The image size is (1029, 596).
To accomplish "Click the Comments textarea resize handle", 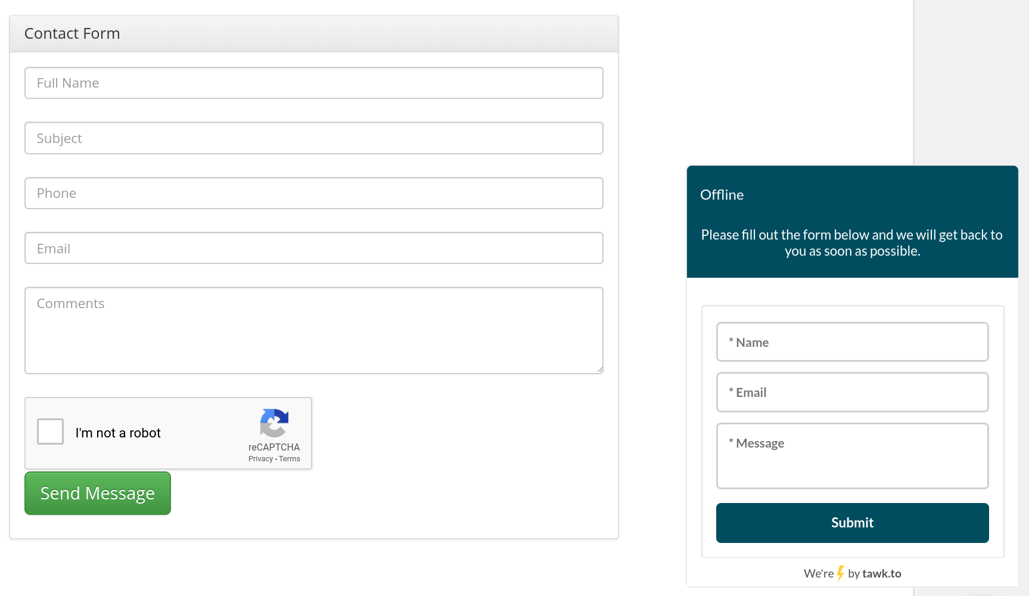I will pyautogui.click(x=599, y=370).
